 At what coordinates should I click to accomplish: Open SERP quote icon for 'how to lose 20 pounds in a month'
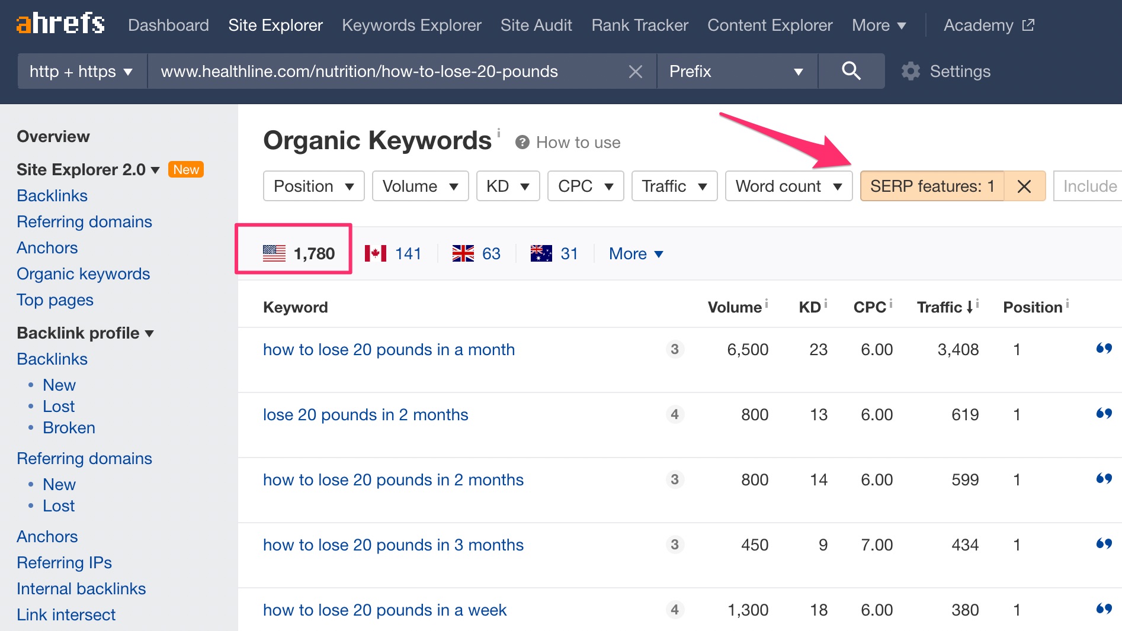[1104, 348]
